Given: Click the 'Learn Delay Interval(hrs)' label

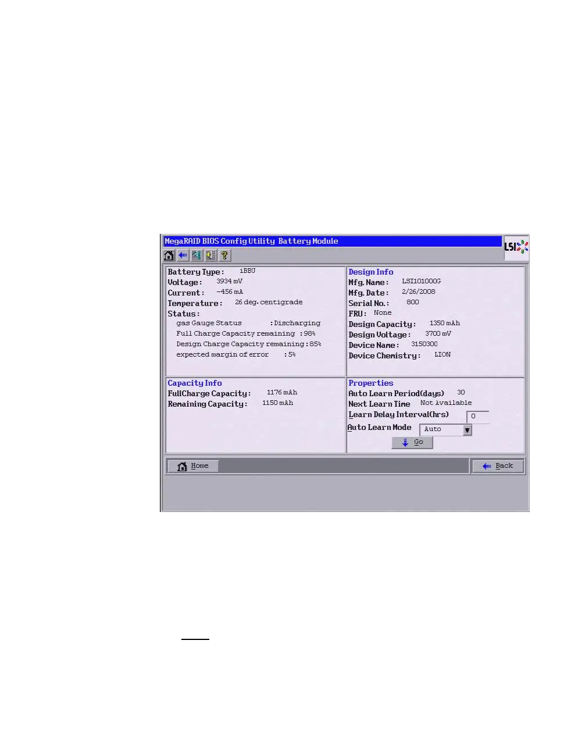Looking at the screenshot, I should [399, 415].
